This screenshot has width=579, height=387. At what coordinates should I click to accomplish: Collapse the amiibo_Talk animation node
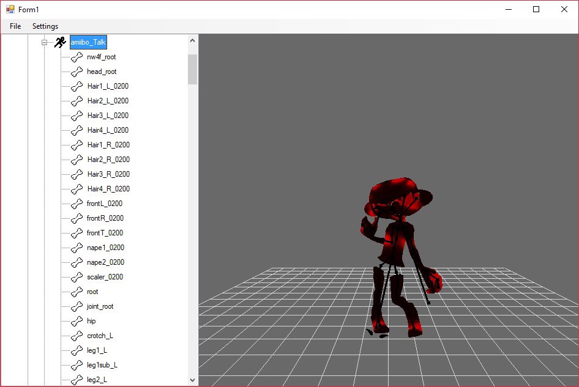pos(44,42)
